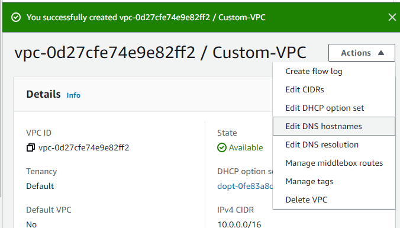Click the Default tenancy value

click(x=40, y=186)
